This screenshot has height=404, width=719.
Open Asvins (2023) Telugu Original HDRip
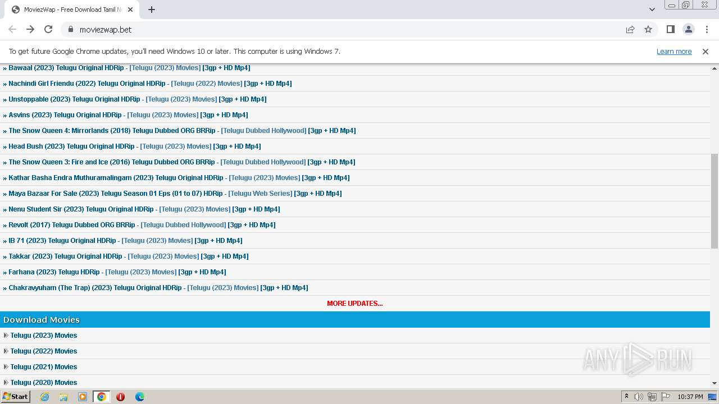[x=65, y=114]
